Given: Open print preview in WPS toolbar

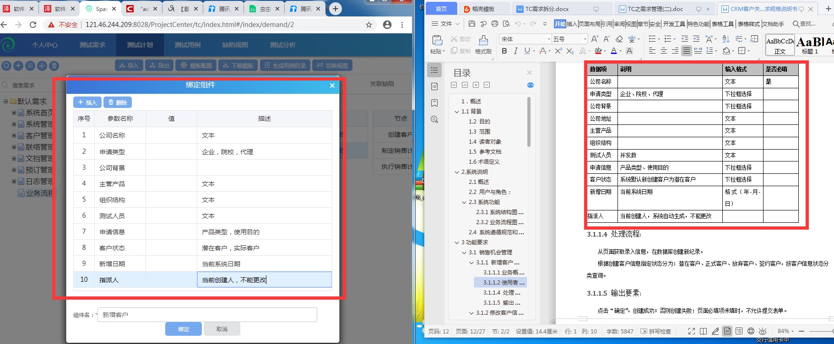Looking at the screenshot, I should point(506,24).
